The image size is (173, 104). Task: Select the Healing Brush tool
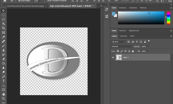point(3,41)
